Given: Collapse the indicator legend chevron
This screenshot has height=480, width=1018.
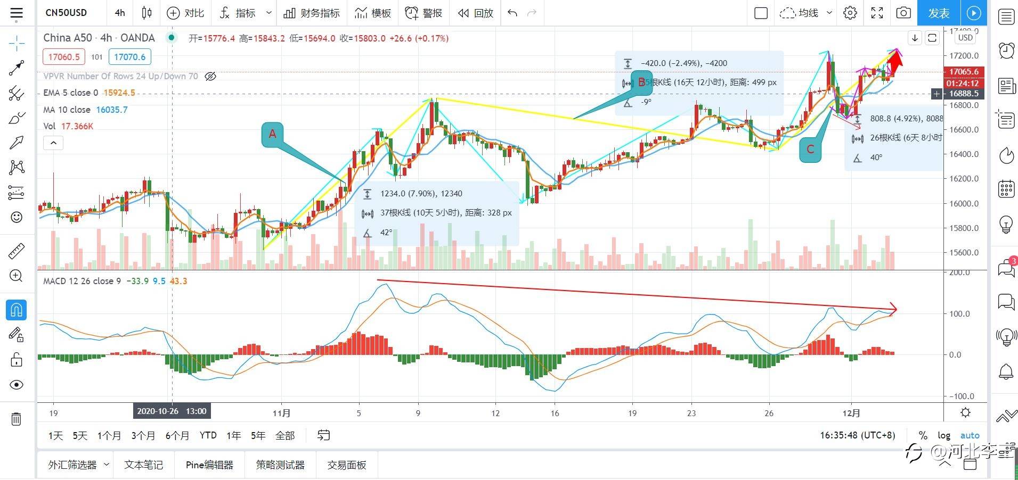Looking at the screenshot, I should pos(53,143).
